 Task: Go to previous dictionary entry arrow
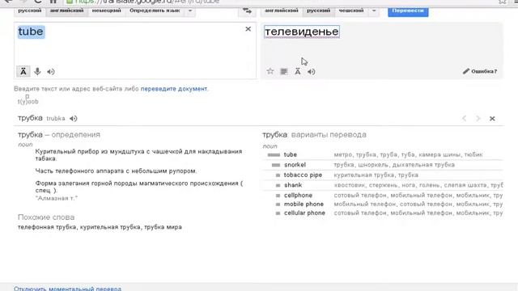point(464,119)
